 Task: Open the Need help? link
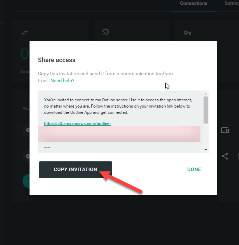(x=62, y=81)
